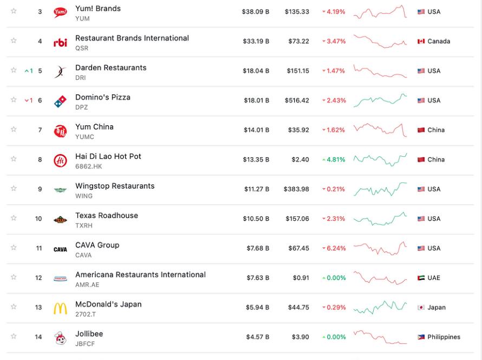Click the rank down indicator for Domino's Pizza

pos(29,101)
